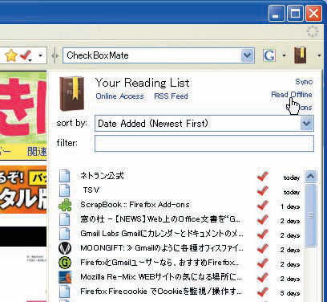The image size is (327, 302).
Task: Maximize the browser window
Action: click(295, 13)
